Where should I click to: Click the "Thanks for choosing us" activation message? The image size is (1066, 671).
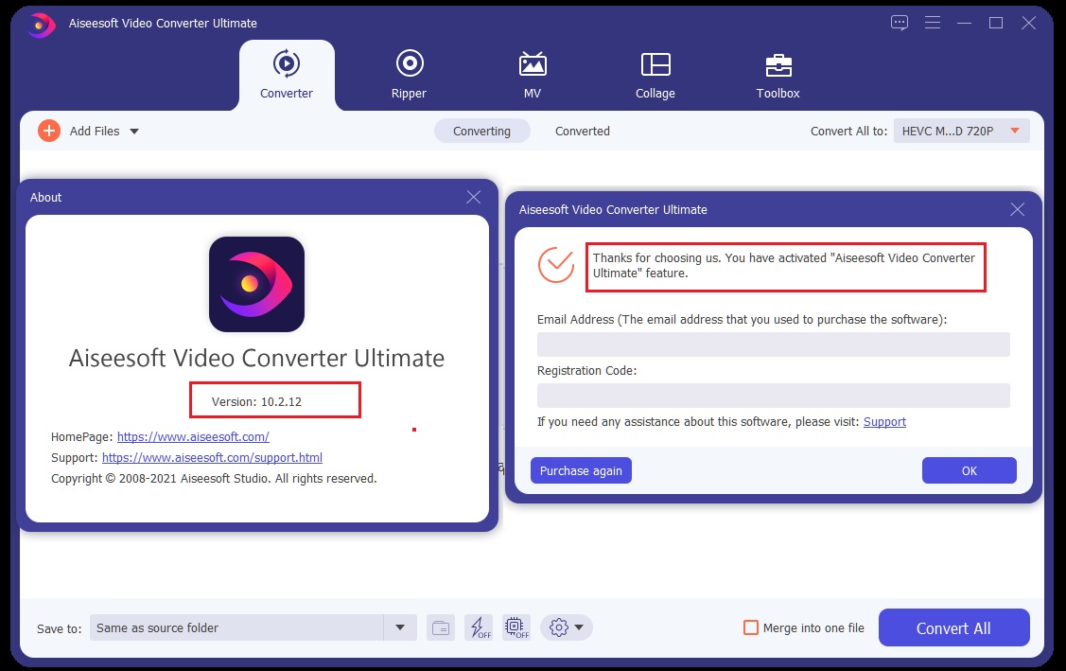point(783,265)
